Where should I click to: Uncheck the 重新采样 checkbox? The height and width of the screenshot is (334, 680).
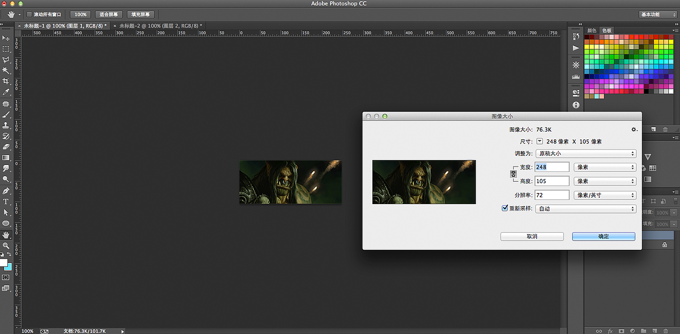[505, 208]
